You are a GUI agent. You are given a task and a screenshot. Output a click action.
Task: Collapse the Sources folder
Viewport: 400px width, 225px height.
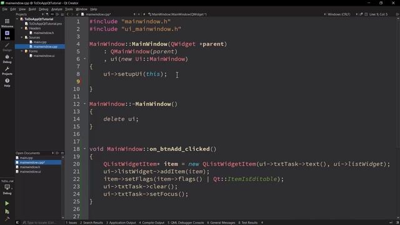(22, 37)
